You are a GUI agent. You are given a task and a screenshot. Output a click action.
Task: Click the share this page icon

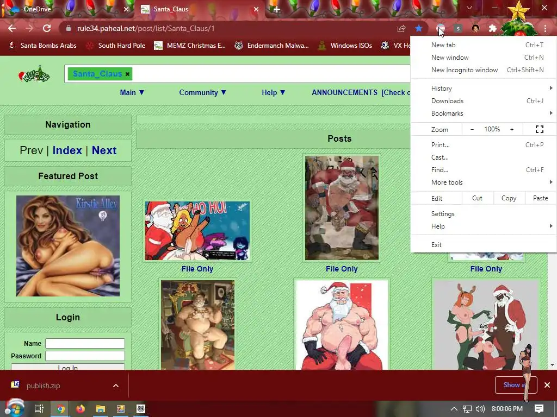[401, 28]
